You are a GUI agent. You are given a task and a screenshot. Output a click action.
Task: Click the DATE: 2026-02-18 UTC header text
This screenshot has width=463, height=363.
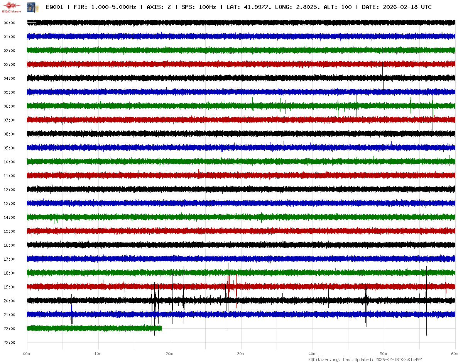(397, 7)
